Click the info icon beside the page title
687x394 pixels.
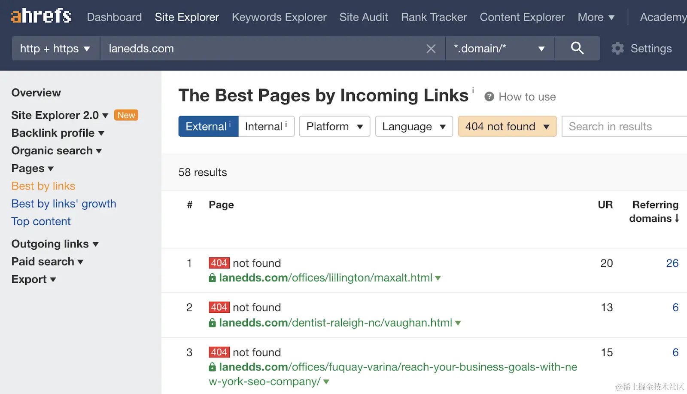(x=473, y=90)
